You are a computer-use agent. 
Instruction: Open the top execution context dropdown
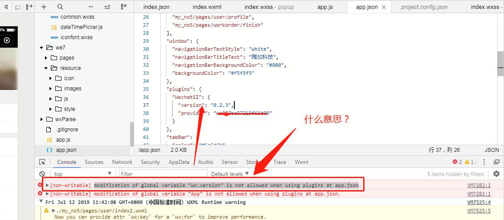pos(82,174)
